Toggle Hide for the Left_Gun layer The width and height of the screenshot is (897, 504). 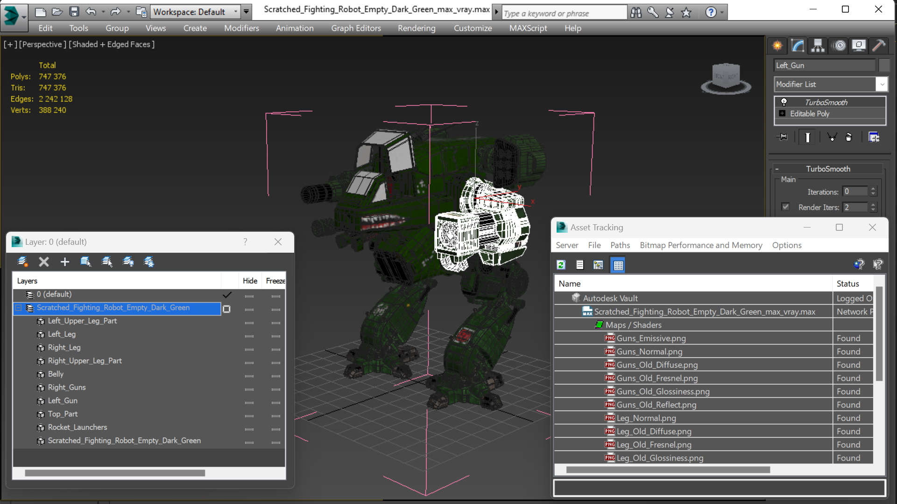pyautogui.click(x=249, y=402)
